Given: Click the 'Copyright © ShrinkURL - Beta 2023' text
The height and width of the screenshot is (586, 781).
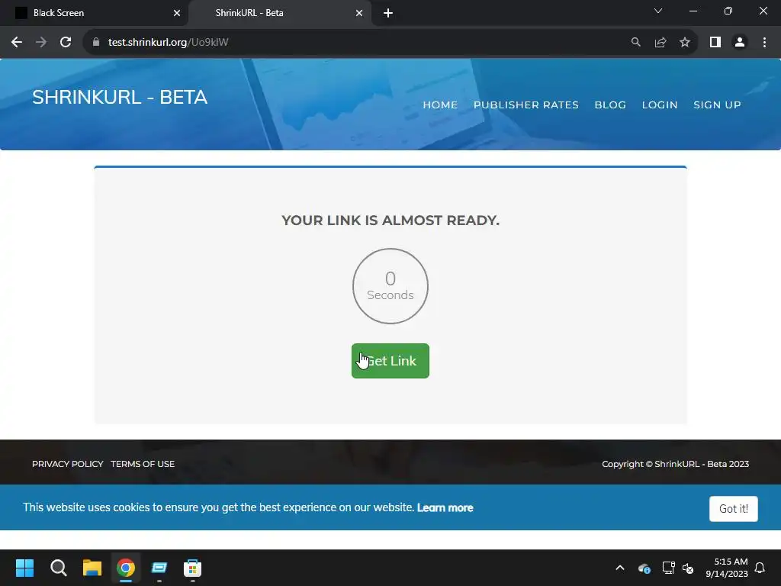Looking at the screenshot, I should tap(676, 464).
